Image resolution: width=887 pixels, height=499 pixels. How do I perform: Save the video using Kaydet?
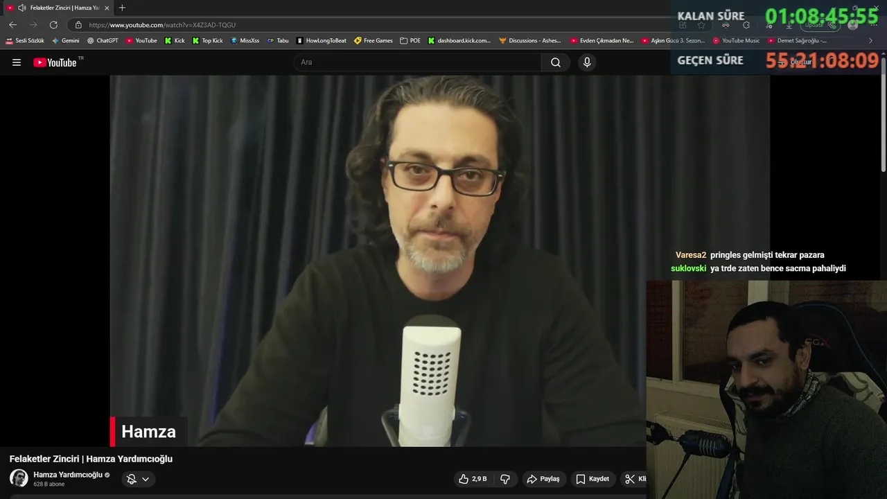592,479
